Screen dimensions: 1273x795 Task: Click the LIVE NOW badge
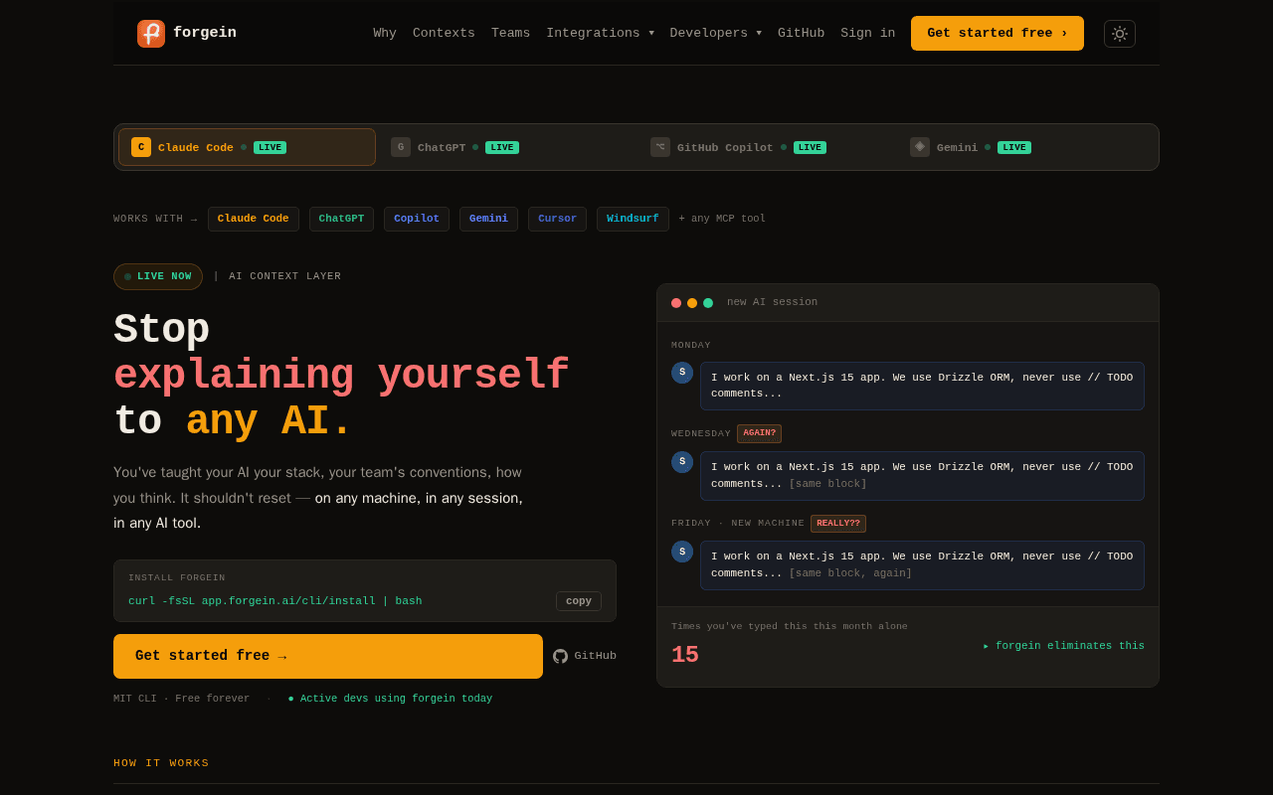(158, 277)
